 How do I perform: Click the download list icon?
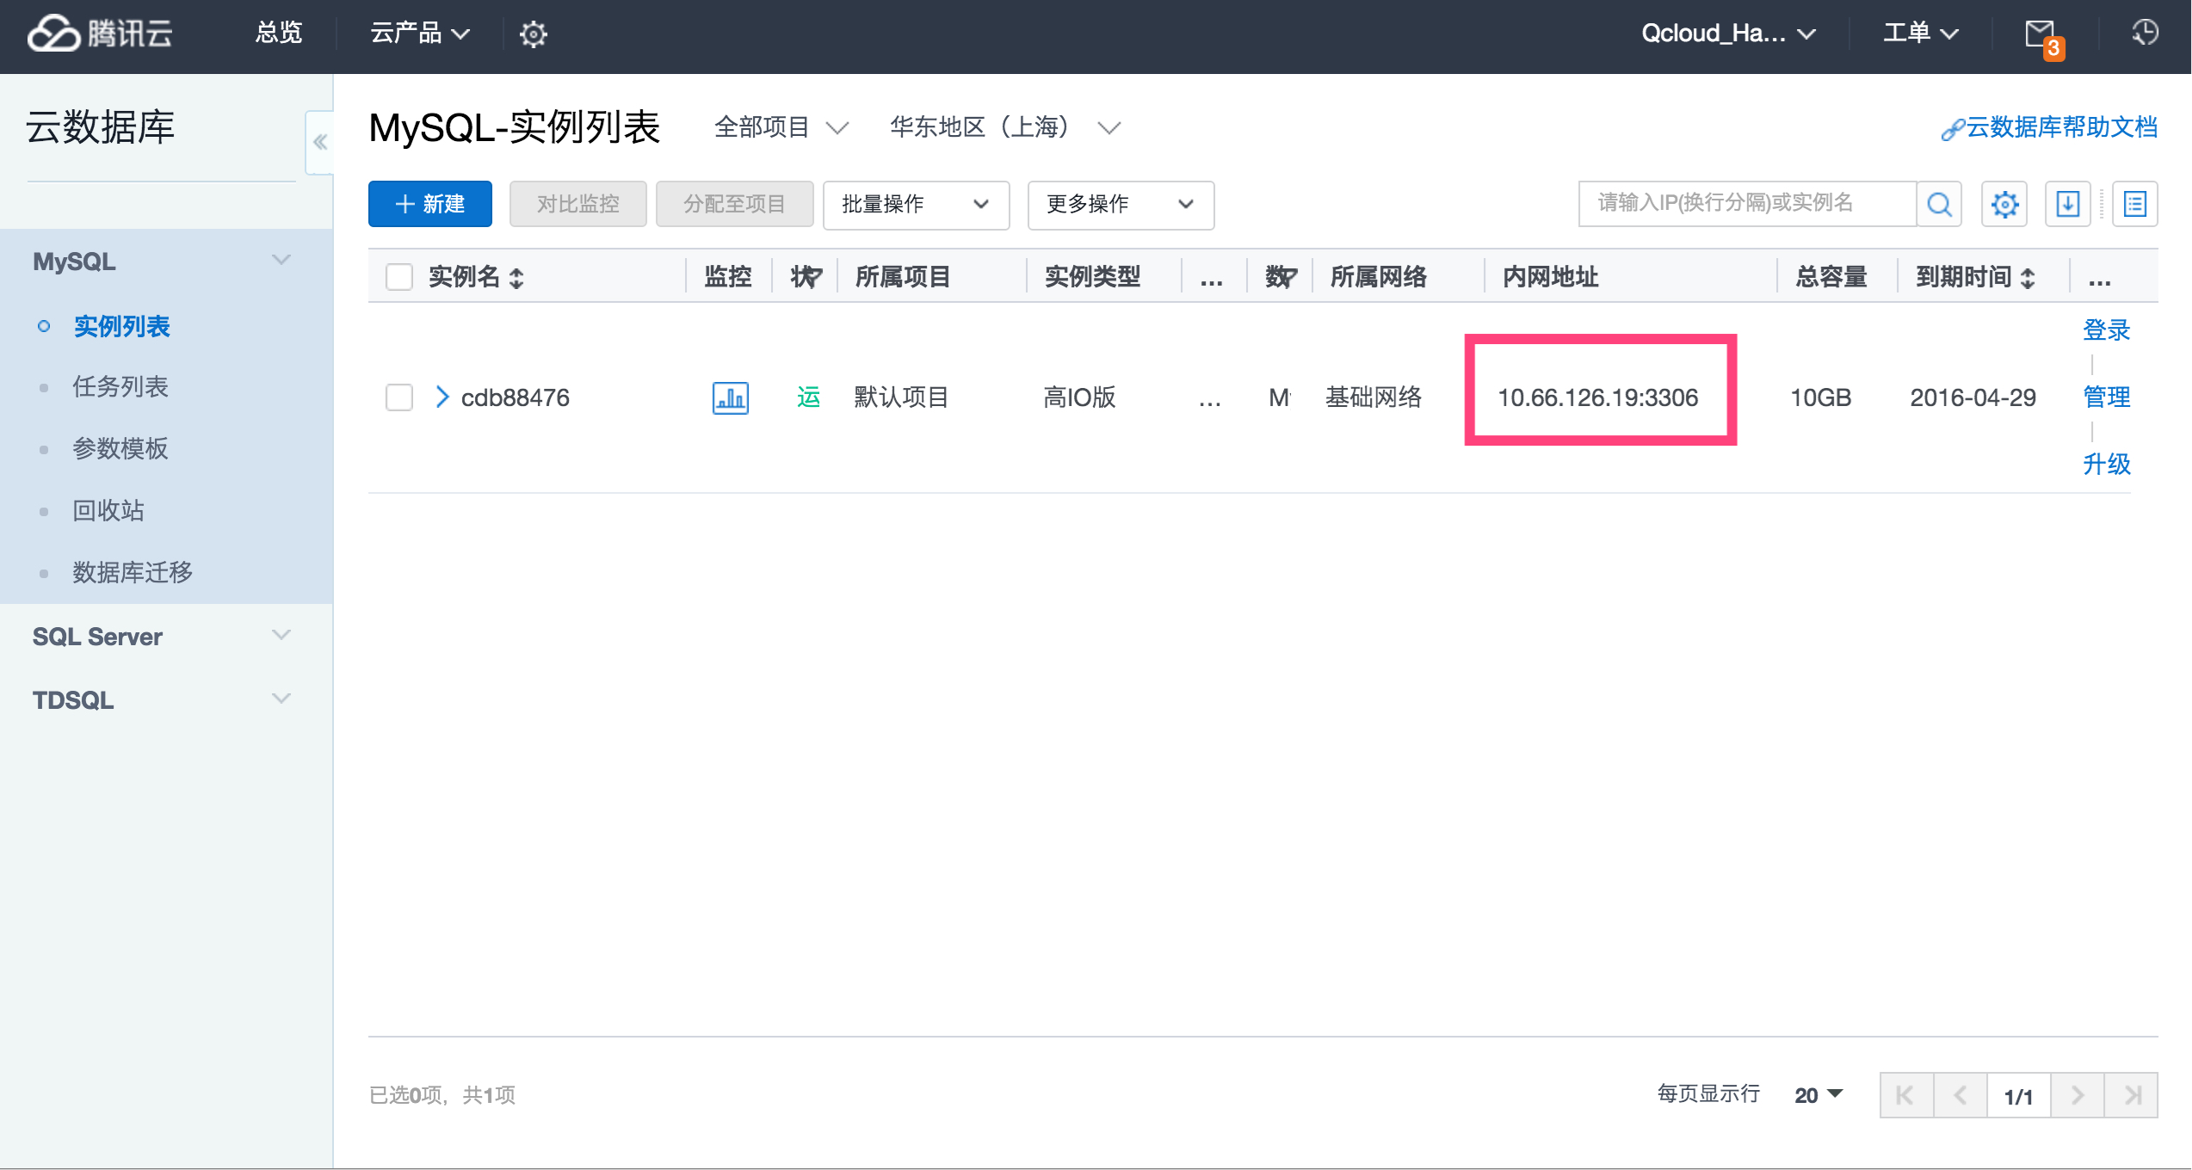(2068, 204)
